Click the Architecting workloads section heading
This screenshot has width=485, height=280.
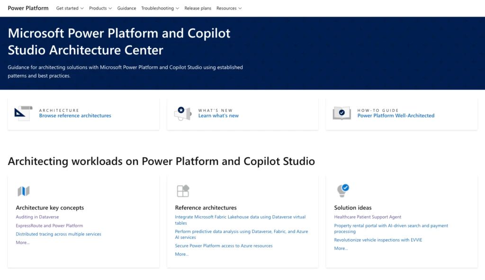[x=162, y=161]
